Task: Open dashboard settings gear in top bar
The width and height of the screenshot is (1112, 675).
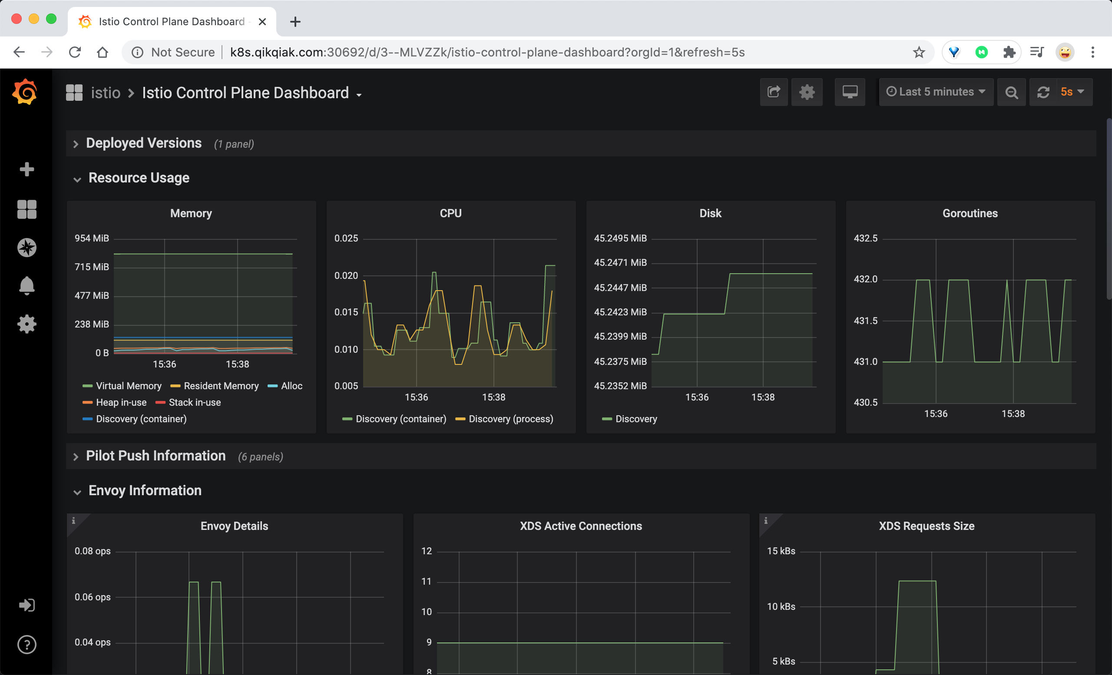Action: click(807, 92)
